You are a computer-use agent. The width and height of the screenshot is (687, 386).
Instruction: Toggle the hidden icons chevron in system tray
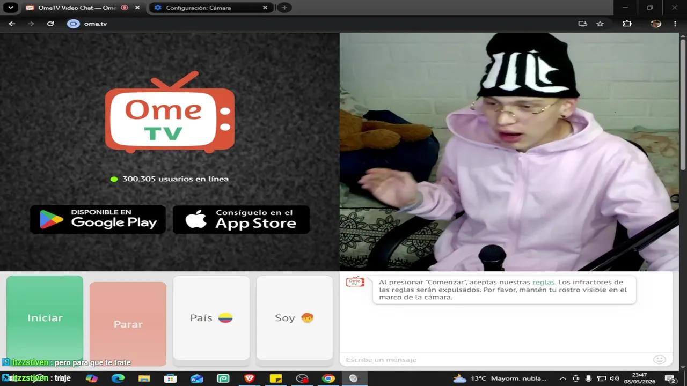(x=563, y=378)
